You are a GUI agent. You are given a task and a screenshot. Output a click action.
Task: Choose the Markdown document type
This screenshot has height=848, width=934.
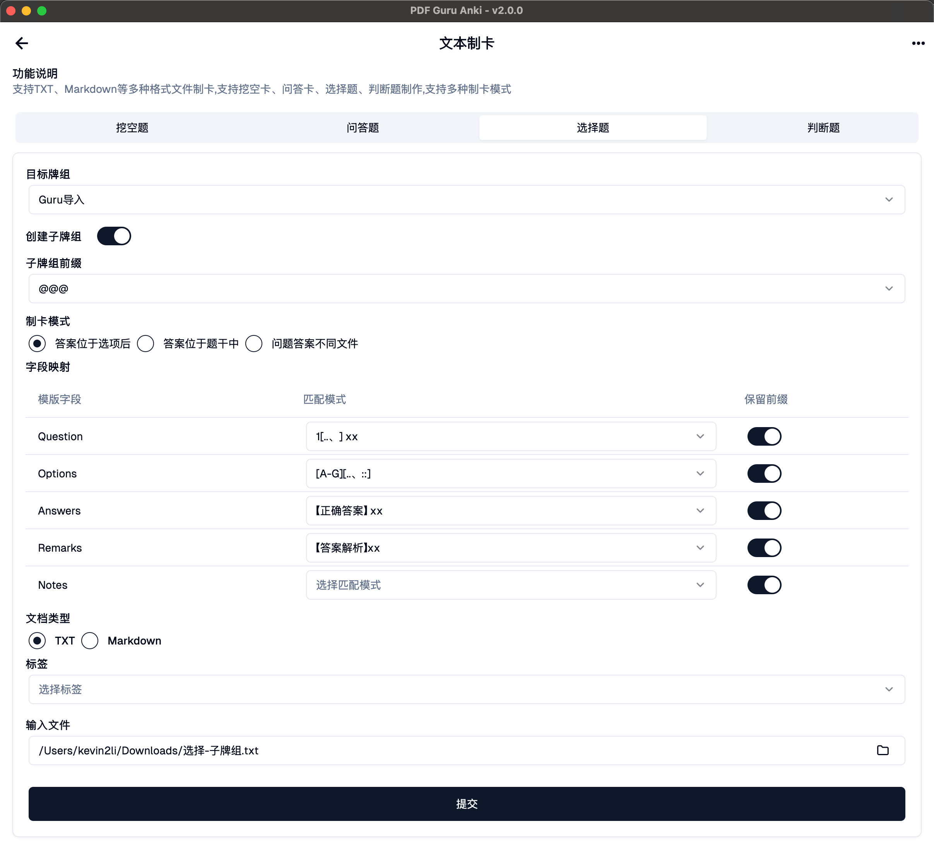[x=90, y=641]
